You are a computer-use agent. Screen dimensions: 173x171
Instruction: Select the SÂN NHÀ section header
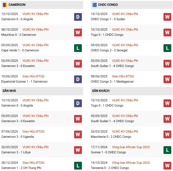pyautogui.click(x=10, y=91)
